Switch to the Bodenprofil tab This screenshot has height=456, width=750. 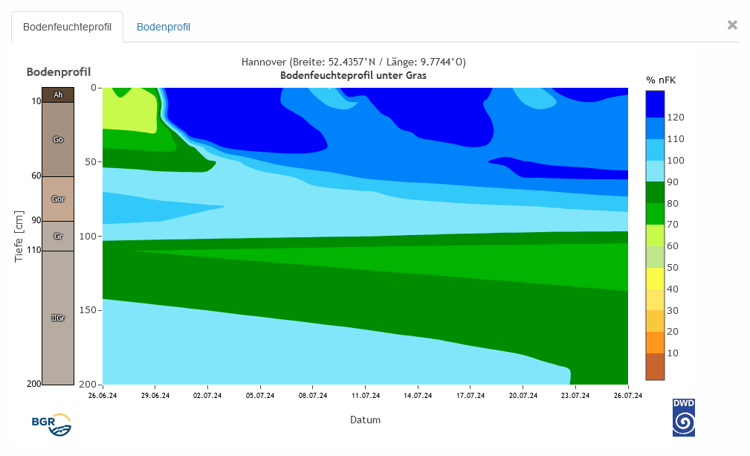tap(163, 27)
